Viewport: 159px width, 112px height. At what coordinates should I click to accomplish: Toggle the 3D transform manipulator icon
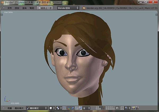[69, 108]
